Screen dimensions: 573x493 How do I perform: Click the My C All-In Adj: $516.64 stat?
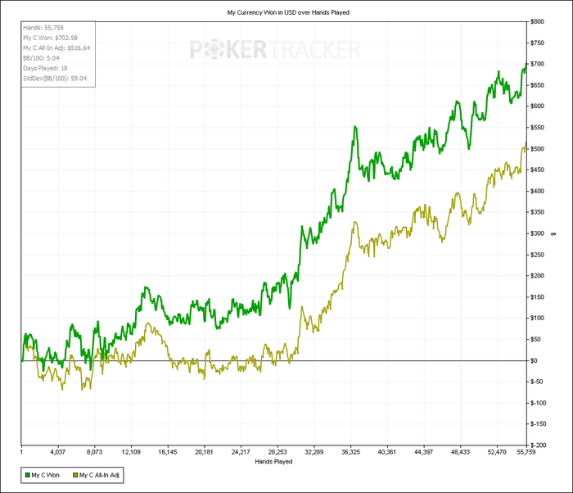coord(56,48)
